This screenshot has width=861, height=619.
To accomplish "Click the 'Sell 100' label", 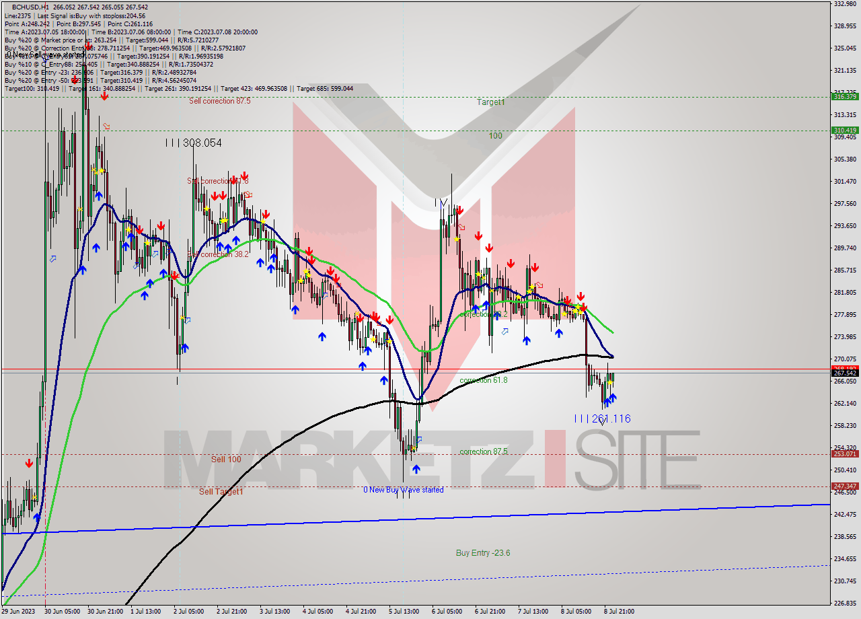I will pos(226,460).
